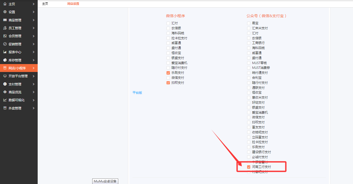Viewport: 353px width, 184px height.
Task: Click the 数据可视化 graph icon
Action: pos(5,100)
